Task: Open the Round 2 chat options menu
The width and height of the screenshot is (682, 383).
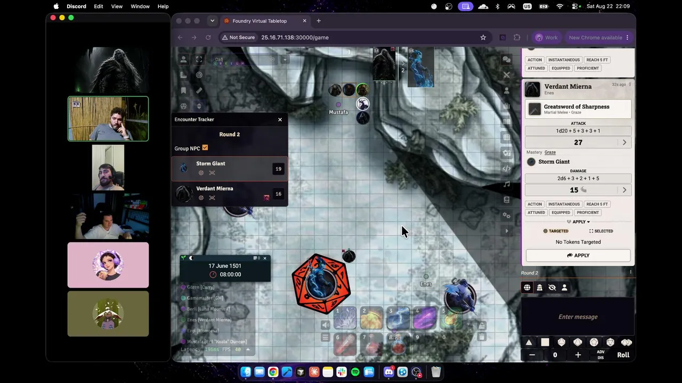Action: click(x=630, y=272)
